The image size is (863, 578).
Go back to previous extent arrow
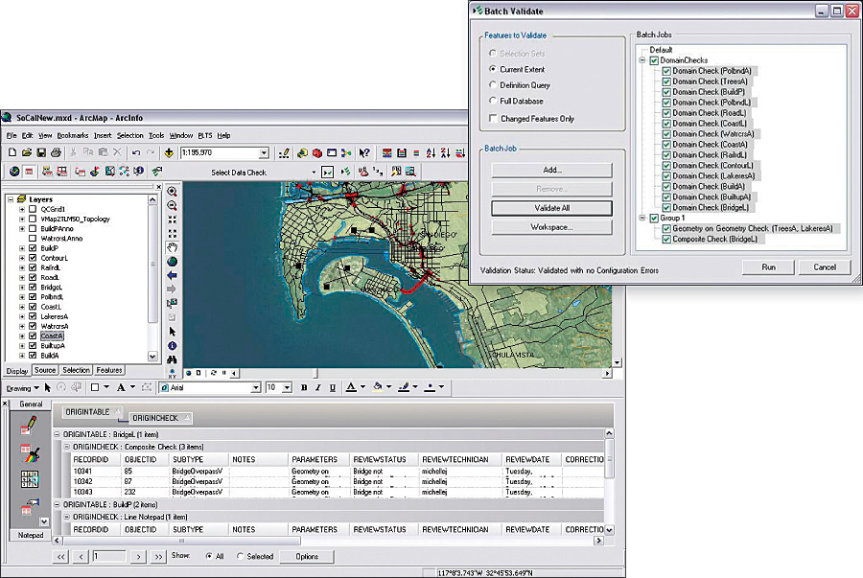[x=173, y=274]
